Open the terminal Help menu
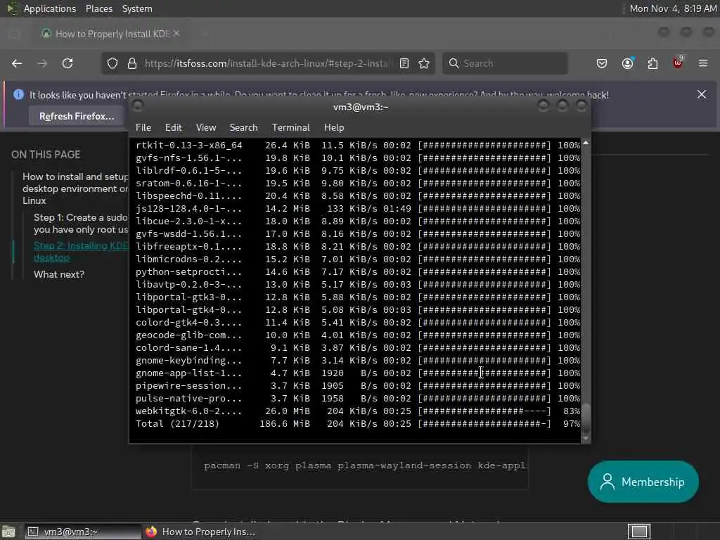Viewport: 720px width, 540px height. coord(334,128)
